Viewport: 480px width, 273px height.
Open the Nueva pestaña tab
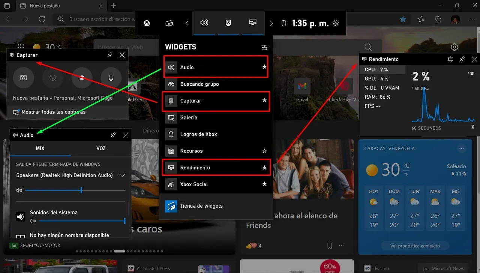coord(62,6)
